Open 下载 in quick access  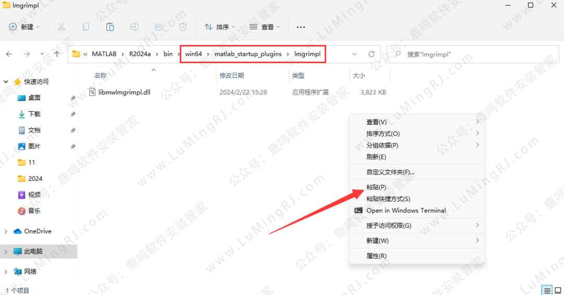(x=34, y=114)
